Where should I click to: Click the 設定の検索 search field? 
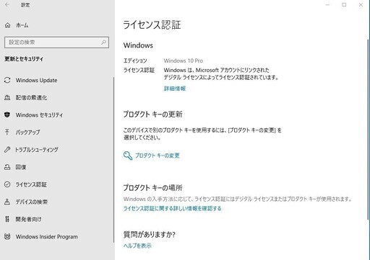tap(56, 42)
